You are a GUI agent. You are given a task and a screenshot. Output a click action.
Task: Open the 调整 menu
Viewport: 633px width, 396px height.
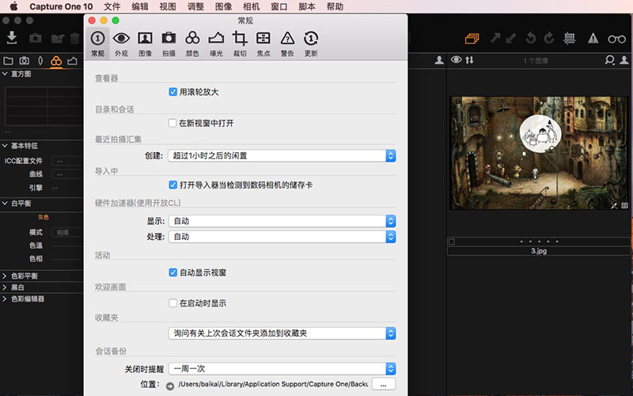click(195, 6)
